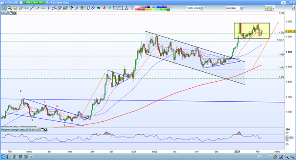
Task: Choose the triangle drawing tool
Action: [x=126, y=8]
